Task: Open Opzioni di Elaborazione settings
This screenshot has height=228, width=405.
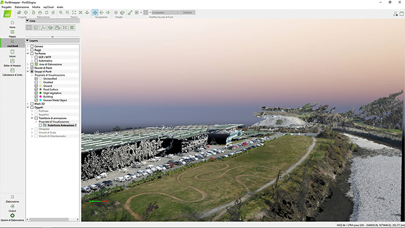Action: pyautogui.click(x=12, y=217)
